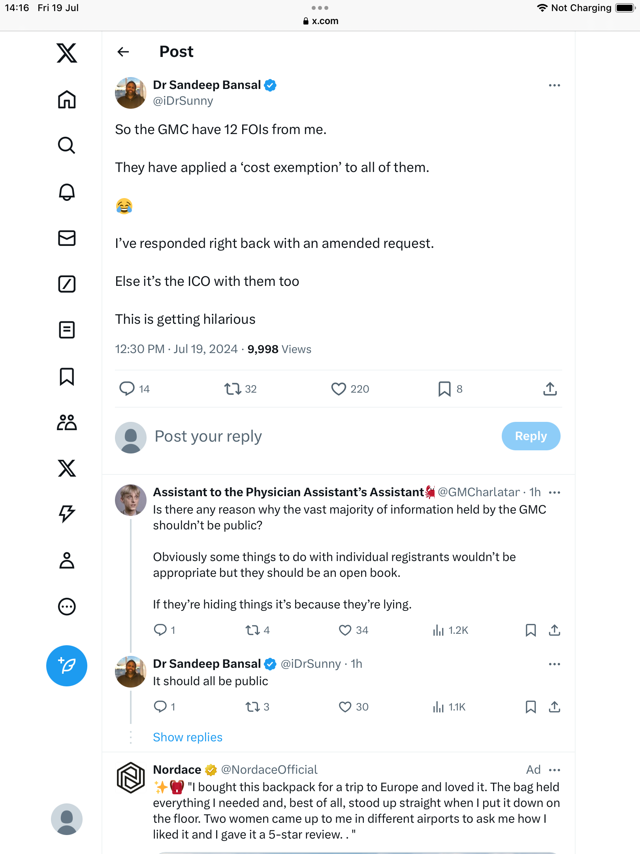The width and height of the screenshot is (640, 854).
Task: Open Grok slash icon in sidebar
Action: click(67, 284)
